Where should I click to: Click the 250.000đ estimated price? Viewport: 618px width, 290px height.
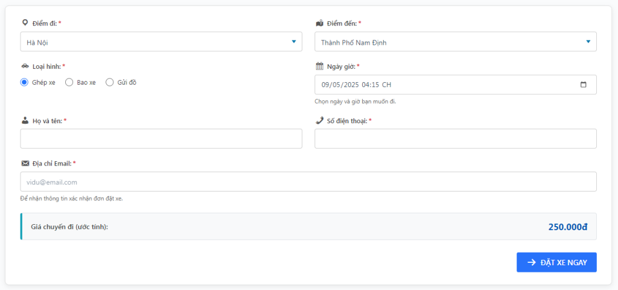tap(568, 227)
